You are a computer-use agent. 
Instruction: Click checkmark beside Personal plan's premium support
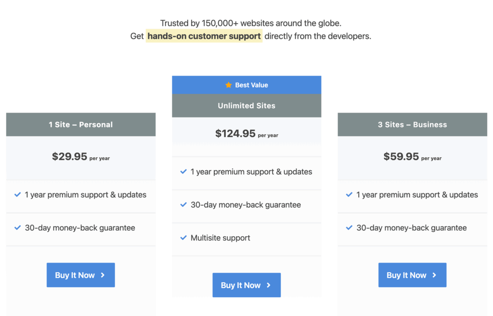pos(18,195)
